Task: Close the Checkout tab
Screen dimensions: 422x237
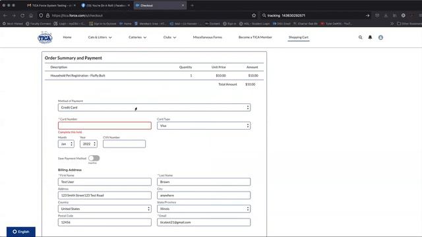Action: [x=183, y=5]
